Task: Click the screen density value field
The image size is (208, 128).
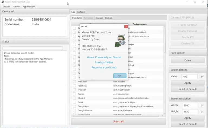Action: point(189,77)
